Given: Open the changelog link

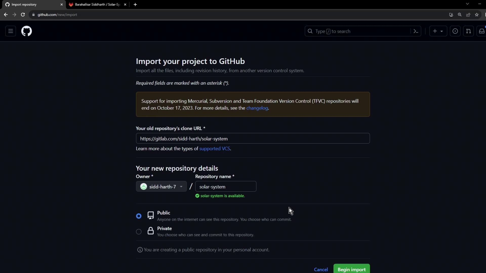Looking at the screenshot, I should pyautogui.click(x=257, y=108).
